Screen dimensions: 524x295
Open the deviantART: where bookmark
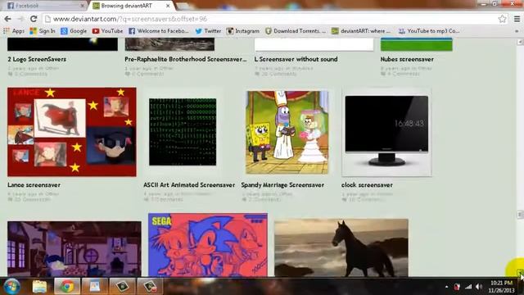[x=361, y=31]
